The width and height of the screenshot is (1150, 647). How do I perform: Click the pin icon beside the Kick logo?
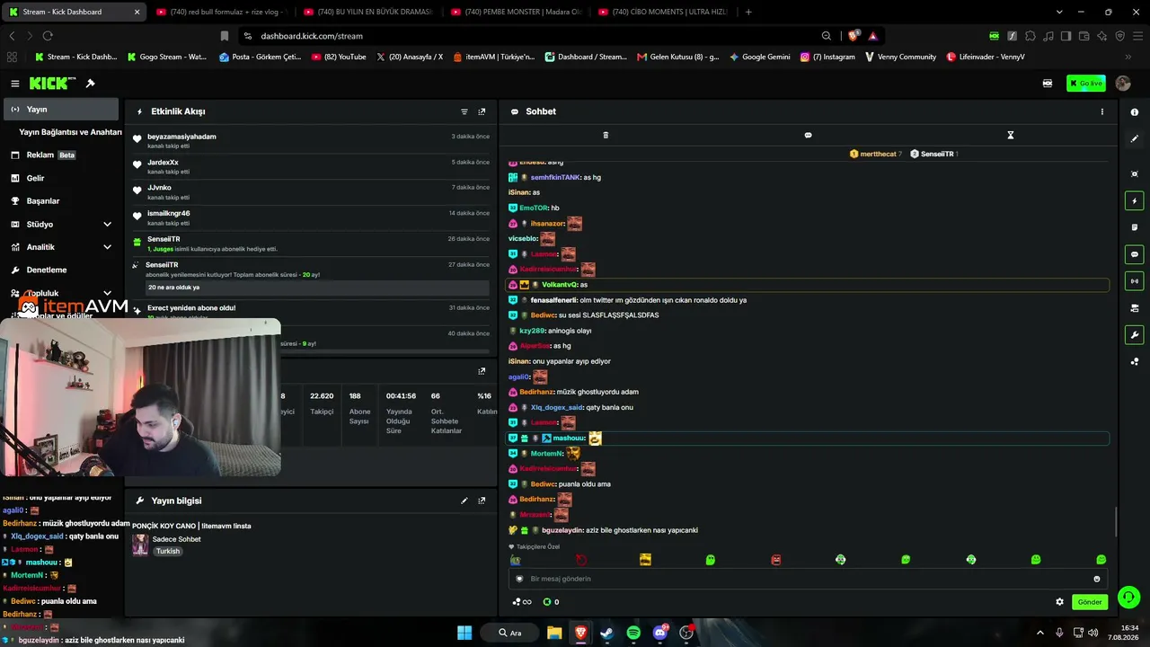coord(90,84)
